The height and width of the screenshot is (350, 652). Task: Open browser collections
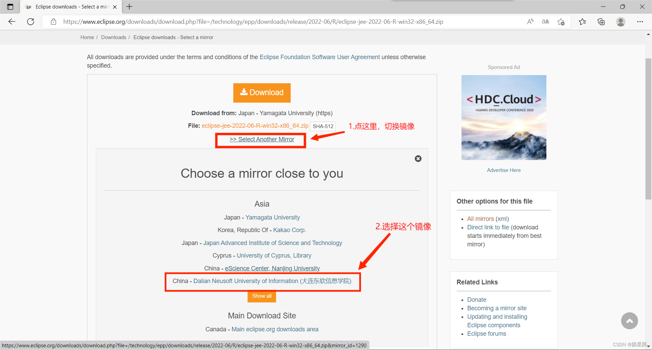click(601, 22)
